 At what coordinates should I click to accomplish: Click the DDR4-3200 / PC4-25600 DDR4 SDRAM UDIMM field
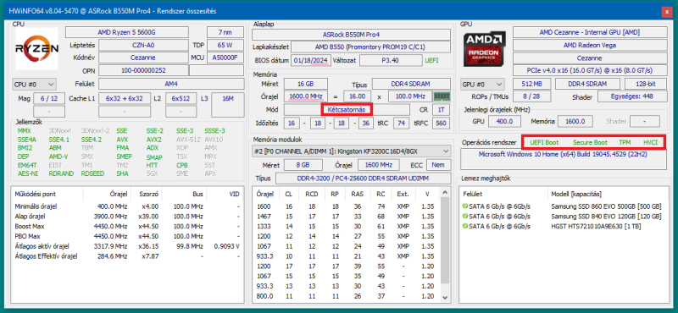pyautogui.click(x=363, y=178)
